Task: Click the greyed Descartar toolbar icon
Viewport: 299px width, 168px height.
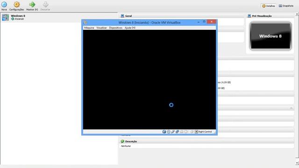Action: (x=45, y=4)
